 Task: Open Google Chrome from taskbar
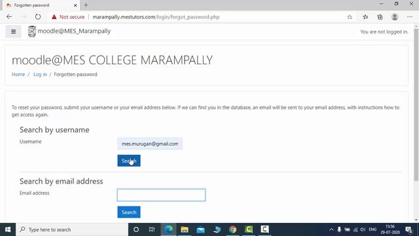232,229
